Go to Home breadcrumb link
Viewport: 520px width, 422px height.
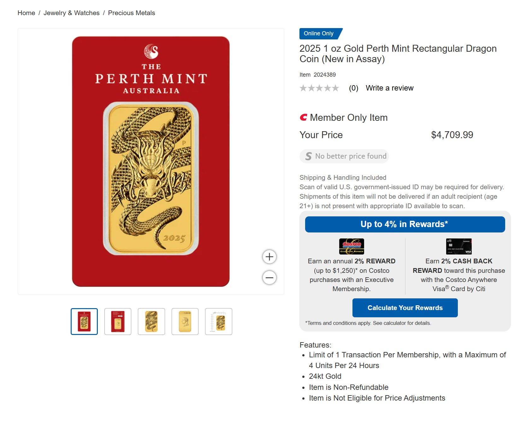26,13
